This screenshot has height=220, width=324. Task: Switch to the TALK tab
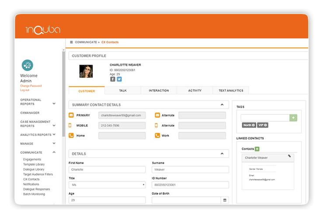(x=122, y=90)
